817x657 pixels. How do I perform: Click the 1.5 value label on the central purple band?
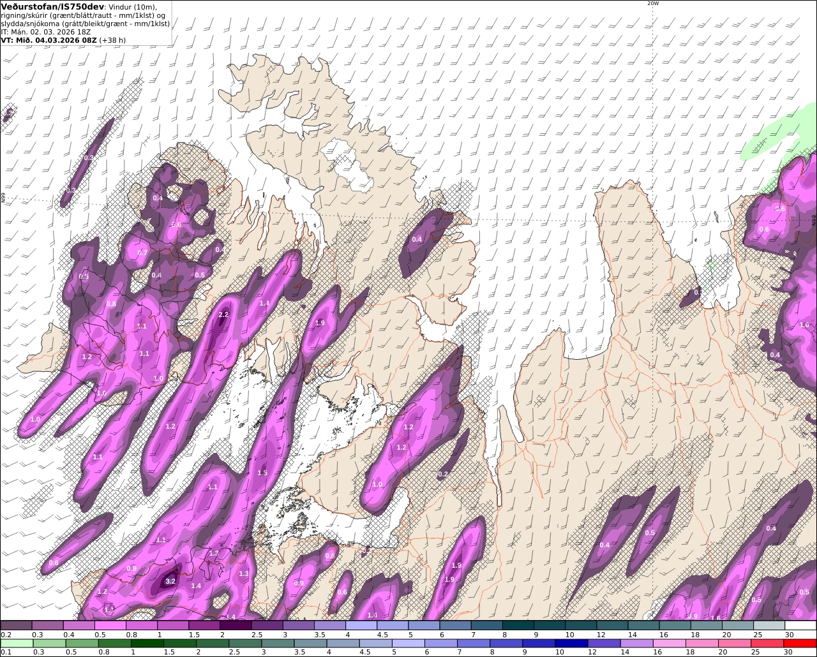[262, 473]
